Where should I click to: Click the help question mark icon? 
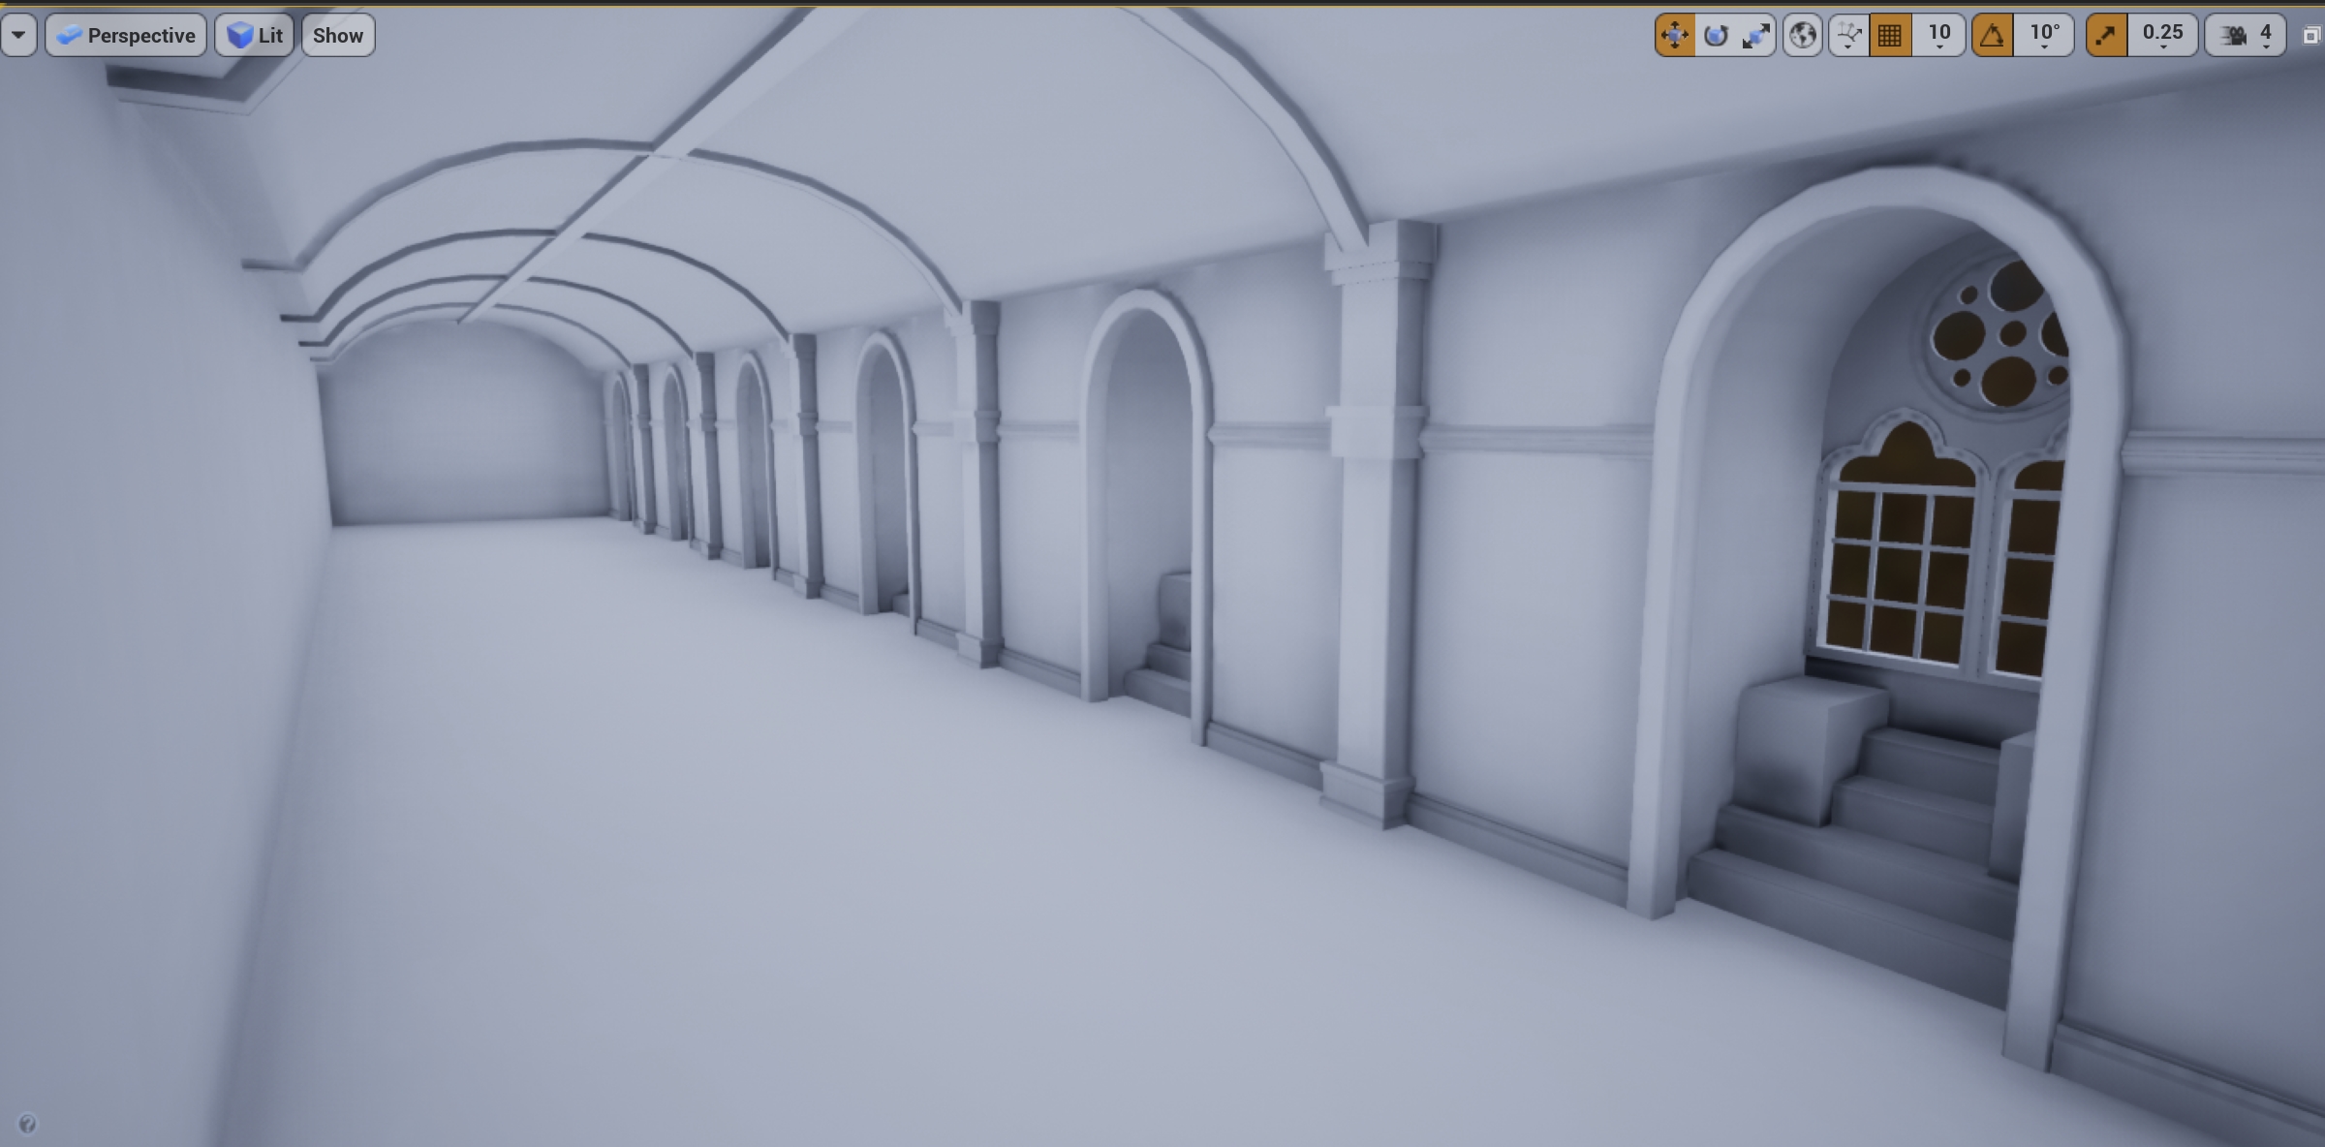pos(27,1124)
